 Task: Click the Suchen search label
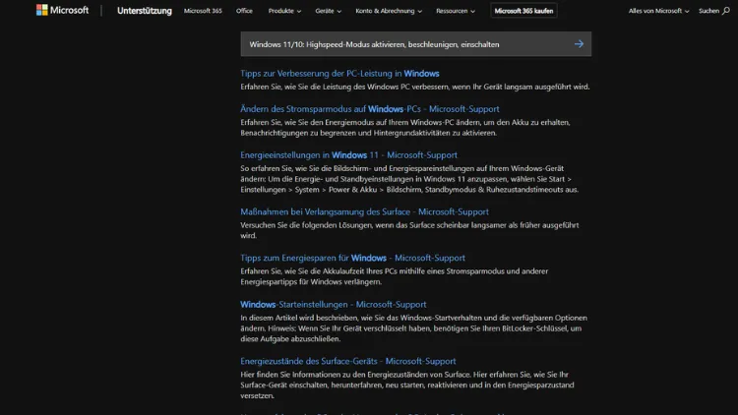(x=708, y=11)
